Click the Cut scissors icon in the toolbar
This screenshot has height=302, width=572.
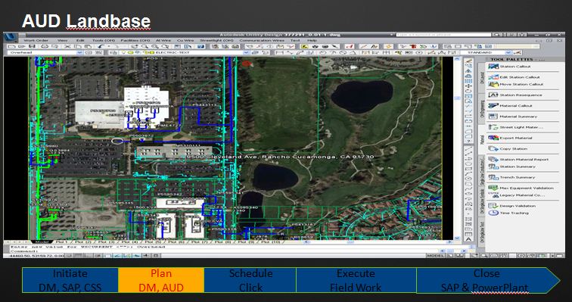point(67,46)
